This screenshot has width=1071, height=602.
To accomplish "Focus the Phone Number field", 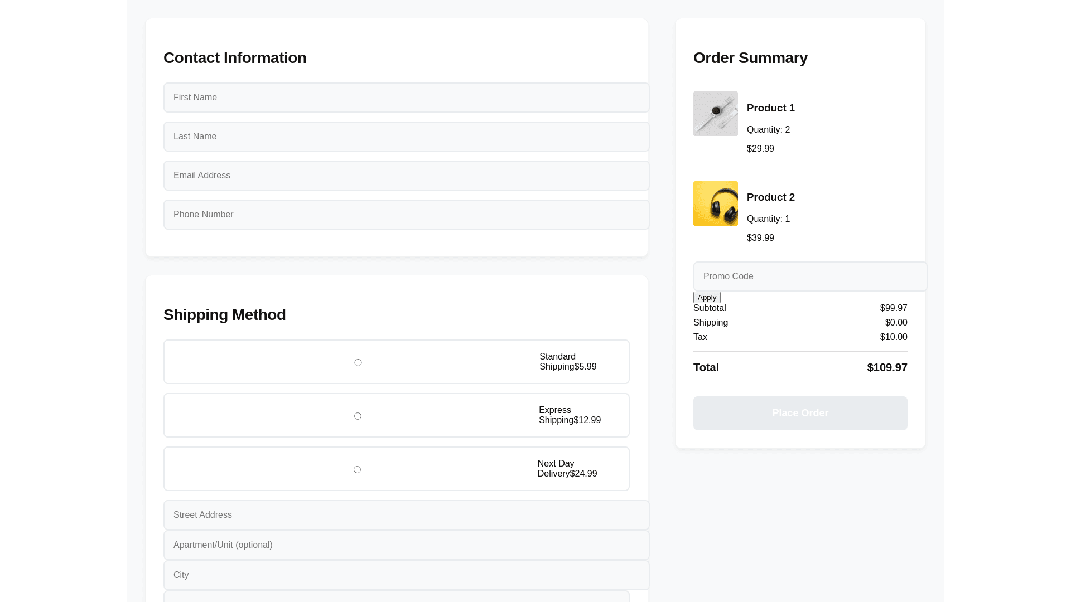I will pyautogui.click(x=406, y=215).
